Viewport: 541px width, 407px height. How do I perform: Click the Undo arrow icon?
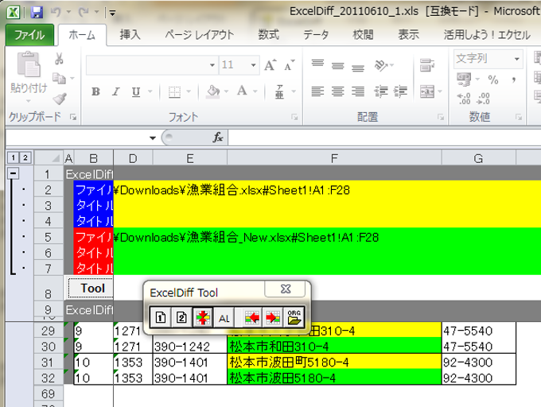[x=56, y=12]
